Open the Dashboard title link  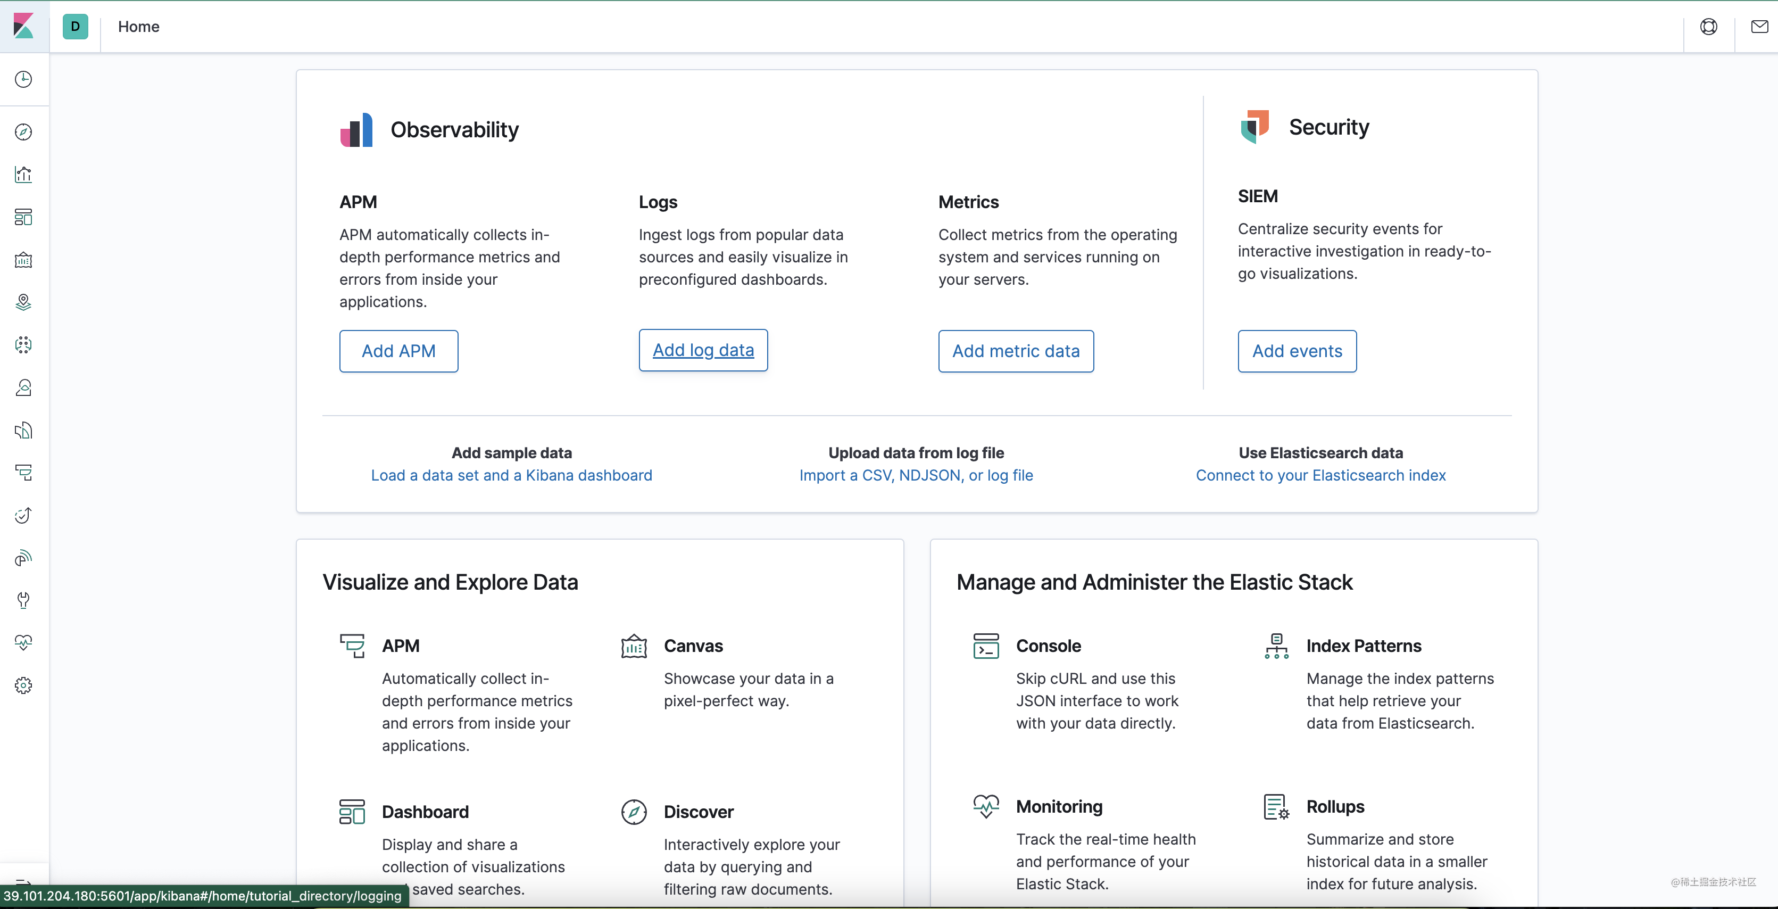[x=425, y=812]
